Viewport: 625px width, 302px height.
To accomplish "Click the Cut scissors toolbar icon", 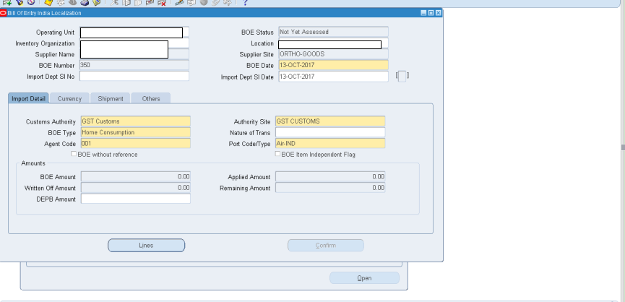I will [x=114, y=2].
